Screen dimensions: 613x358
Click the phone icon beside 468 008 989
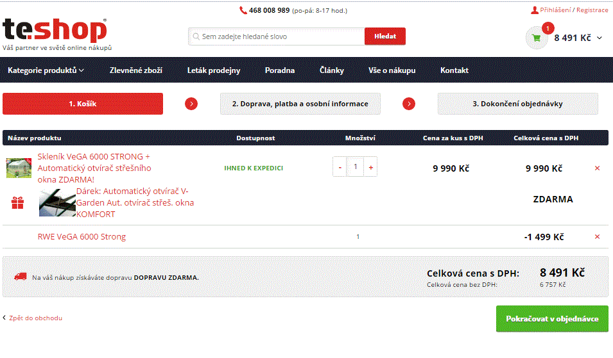[x=243, y=10]
